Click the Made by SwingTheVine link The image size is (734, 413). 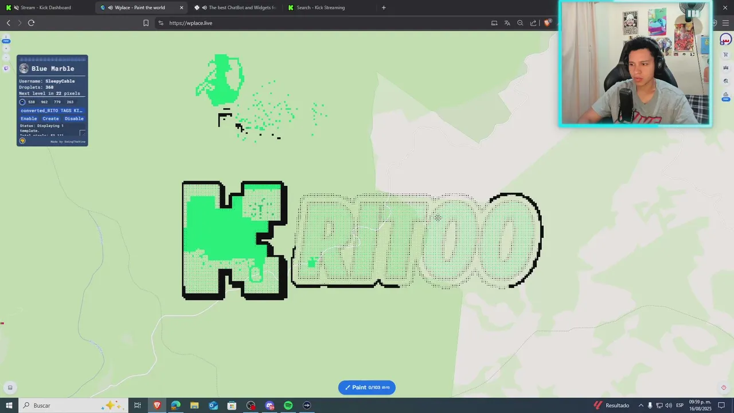click(x=68, y=142)
